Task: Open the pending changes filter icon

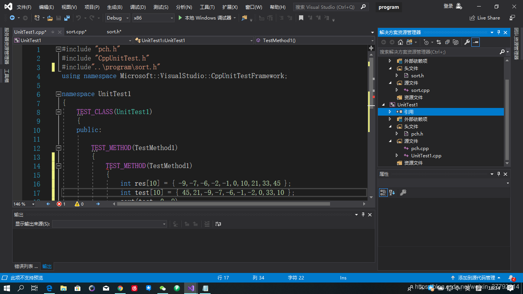Action: pyautogui.click(x=426, y=42)
